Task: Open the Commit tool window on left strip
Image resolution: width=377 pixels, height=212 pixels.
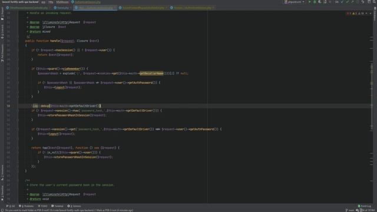Action: click(2, 32)
